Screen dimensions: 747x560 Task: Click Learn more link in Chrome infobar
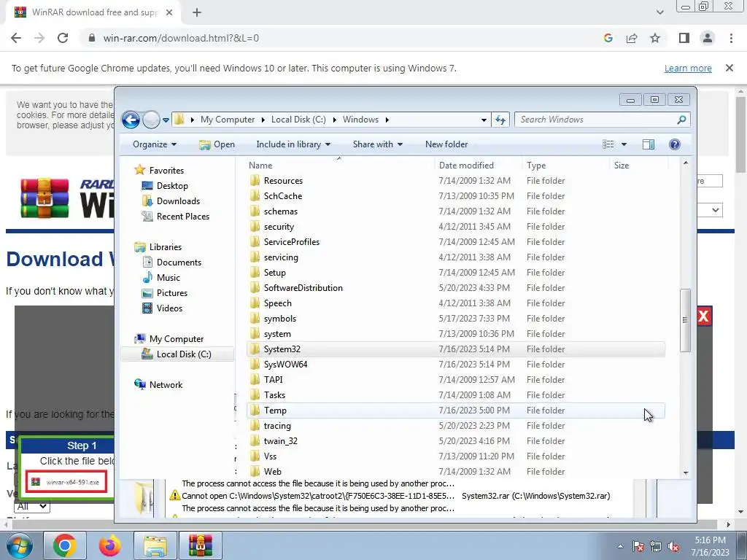[688, 69]
